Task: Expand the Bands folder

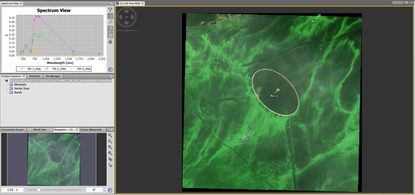Action: 6,92
